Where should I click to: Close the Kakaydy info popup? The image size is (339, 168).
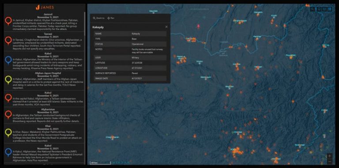pyautogui.click(x=166, y=27)
